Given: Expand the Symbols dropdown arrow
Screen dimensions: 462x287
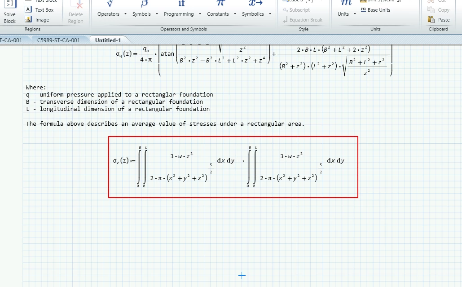Looking at the screenshot, I should 157,14.
